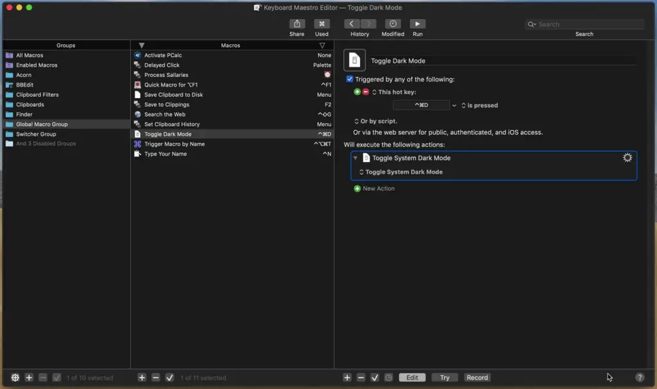Viewport: 657px width, 389px height.
Task: Click the action timing clock icon
Action: tap(388, 377)
